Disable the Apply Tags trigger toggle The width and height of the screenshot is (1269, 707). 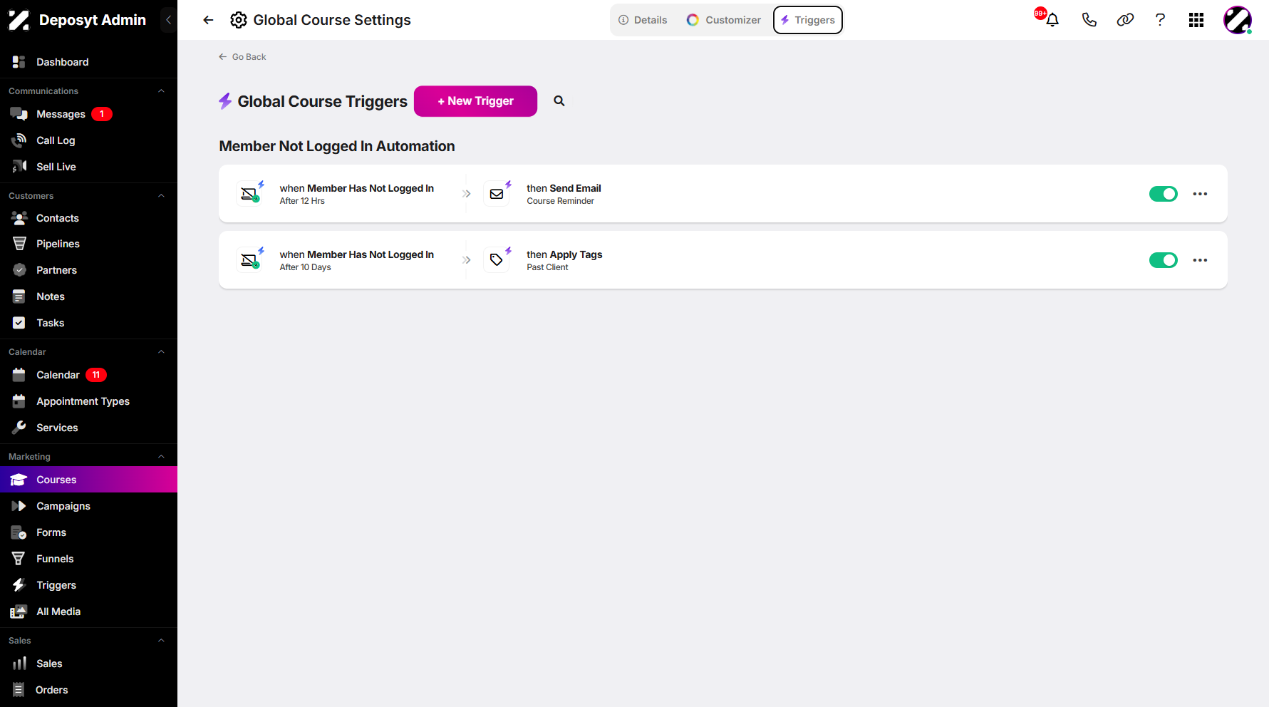1164,260
